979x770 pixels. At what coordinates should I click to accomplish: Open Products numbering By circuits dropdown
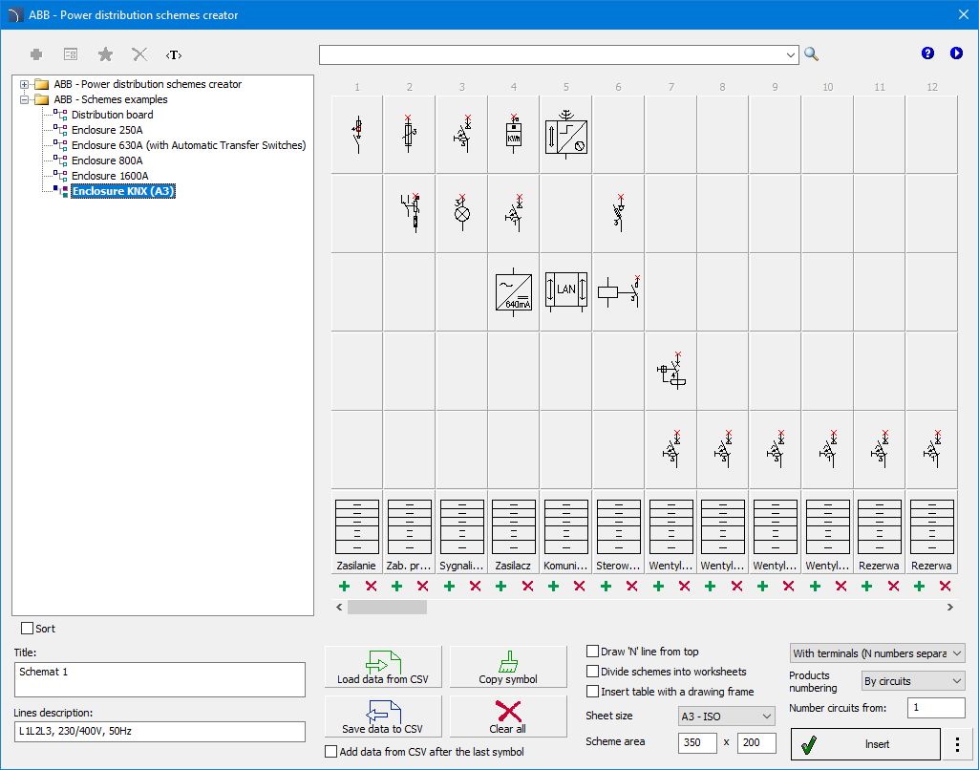pos(913,681)
